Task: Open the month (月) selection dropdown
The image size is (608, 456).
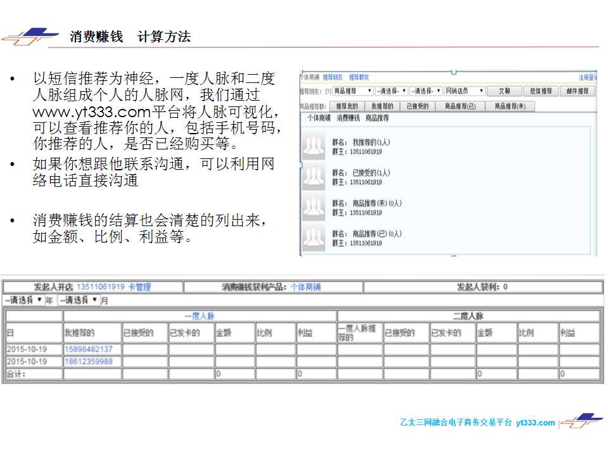Action: pyautogui.click(x=79, y=300)
